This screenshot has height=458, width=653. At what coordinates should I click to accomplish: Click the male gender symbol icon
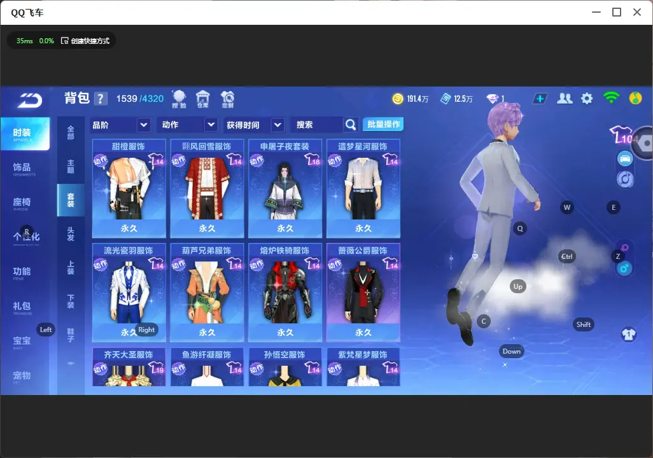pyautogui.click(x=624, y=268)
